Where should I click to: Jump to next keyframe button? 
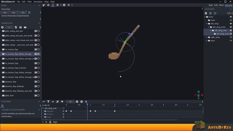tap(82, 102)
